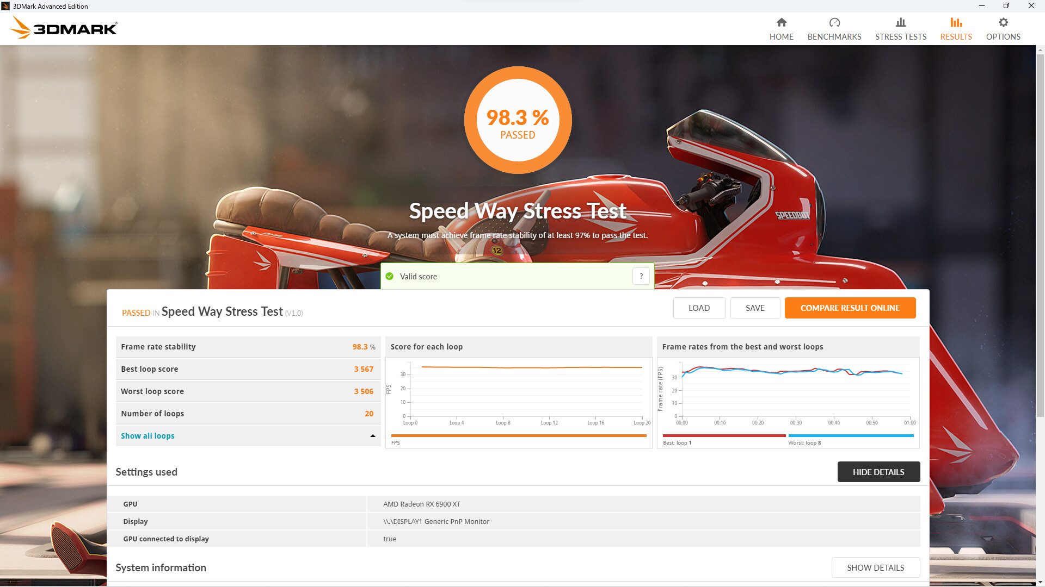1045x587 pixels.
Task: Click the SAVE result button
Action: pos(754,308)
